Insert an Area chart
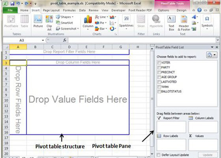Screen dimensions: 221x158 tap(113, 17)
